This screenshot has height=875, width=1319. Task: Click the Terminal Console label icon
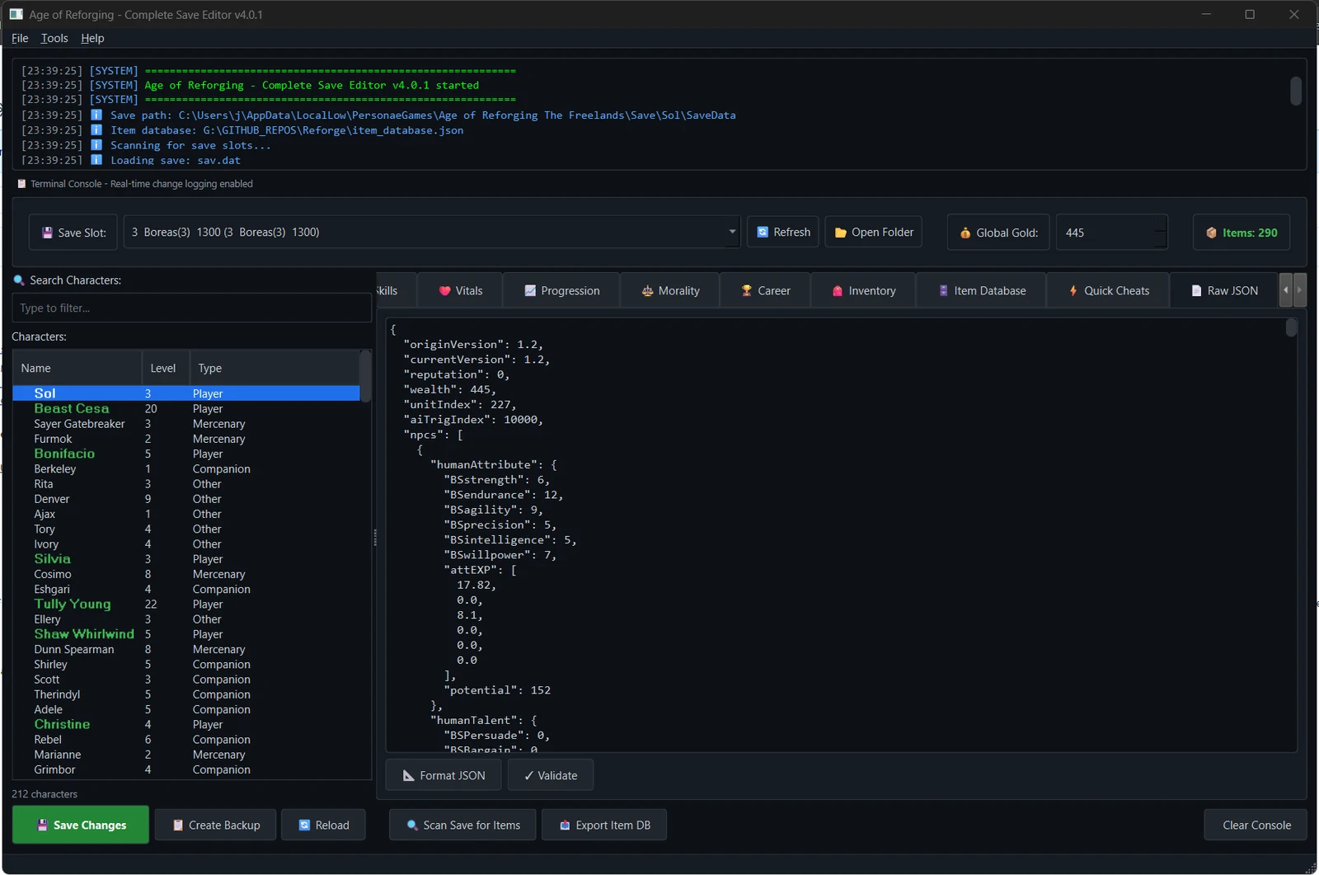(21, 184)
